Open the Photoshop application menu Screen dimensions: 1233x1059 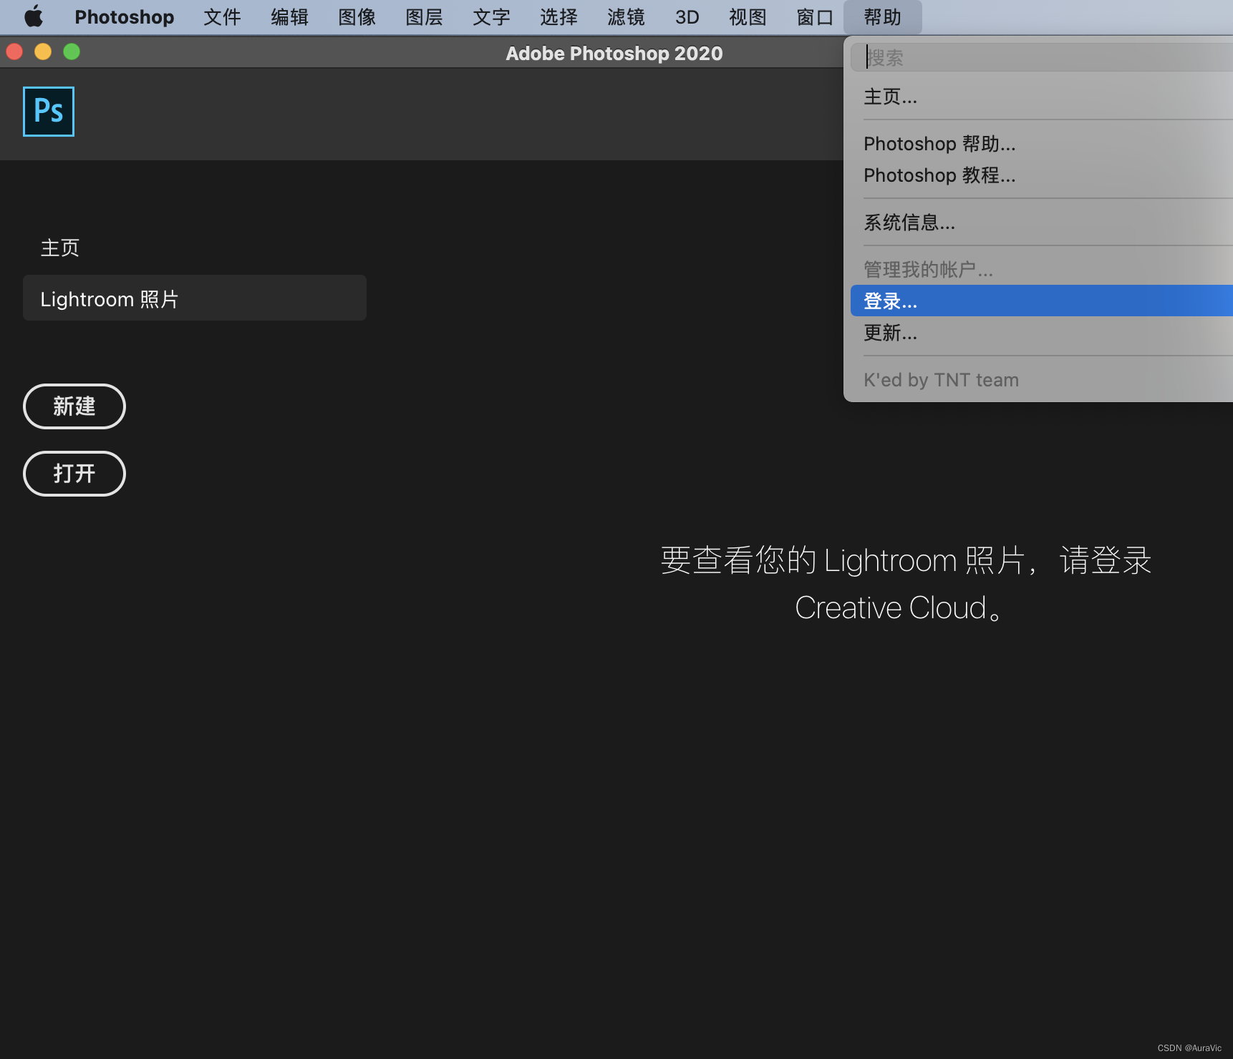point(125,17)
